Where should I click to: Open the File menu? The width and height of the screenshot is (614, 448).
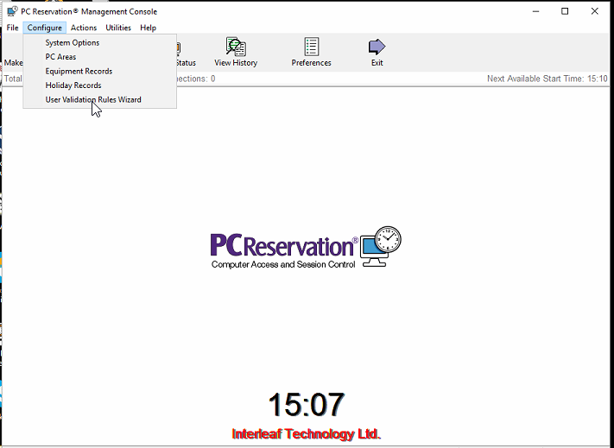click(13, 28)
